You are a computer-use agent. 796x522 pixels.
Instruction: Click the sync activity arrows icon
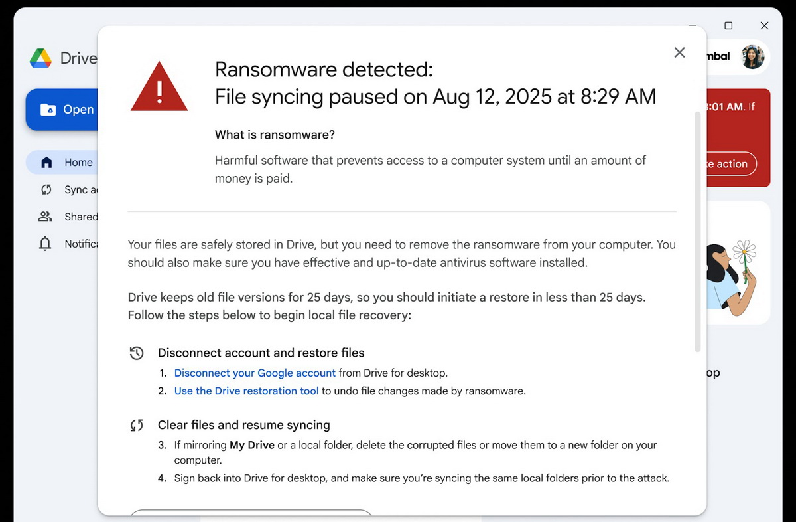click(45, 189)
